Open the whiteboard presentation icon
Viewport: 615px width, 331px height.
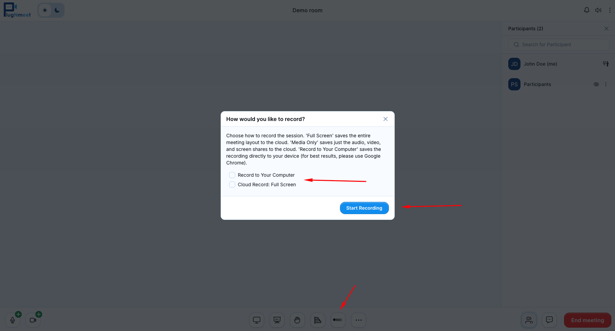pos(277,320)
